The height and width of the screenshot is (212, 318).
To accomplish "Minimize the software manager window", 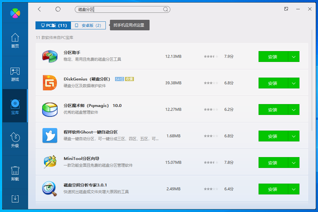I will [298, 9].
